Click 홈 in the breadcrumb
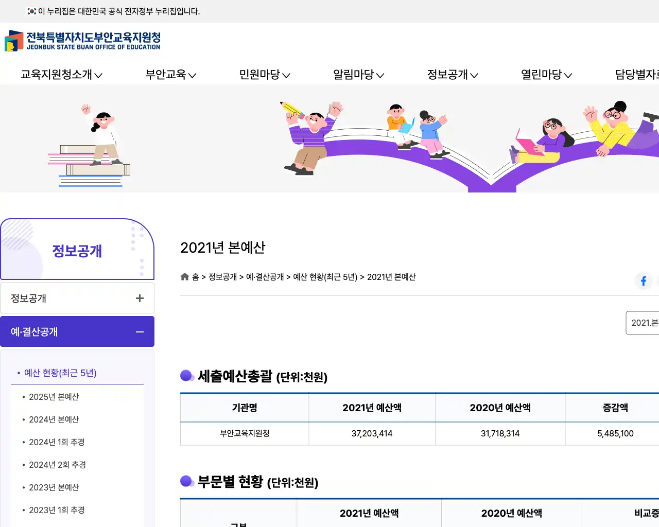This screenshot has width=659, height=527. [x=196, y=277]
